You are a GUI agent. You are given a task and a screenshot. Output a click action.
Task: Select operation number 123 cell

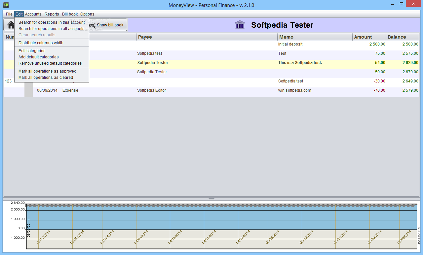click(x=8, y=81)
